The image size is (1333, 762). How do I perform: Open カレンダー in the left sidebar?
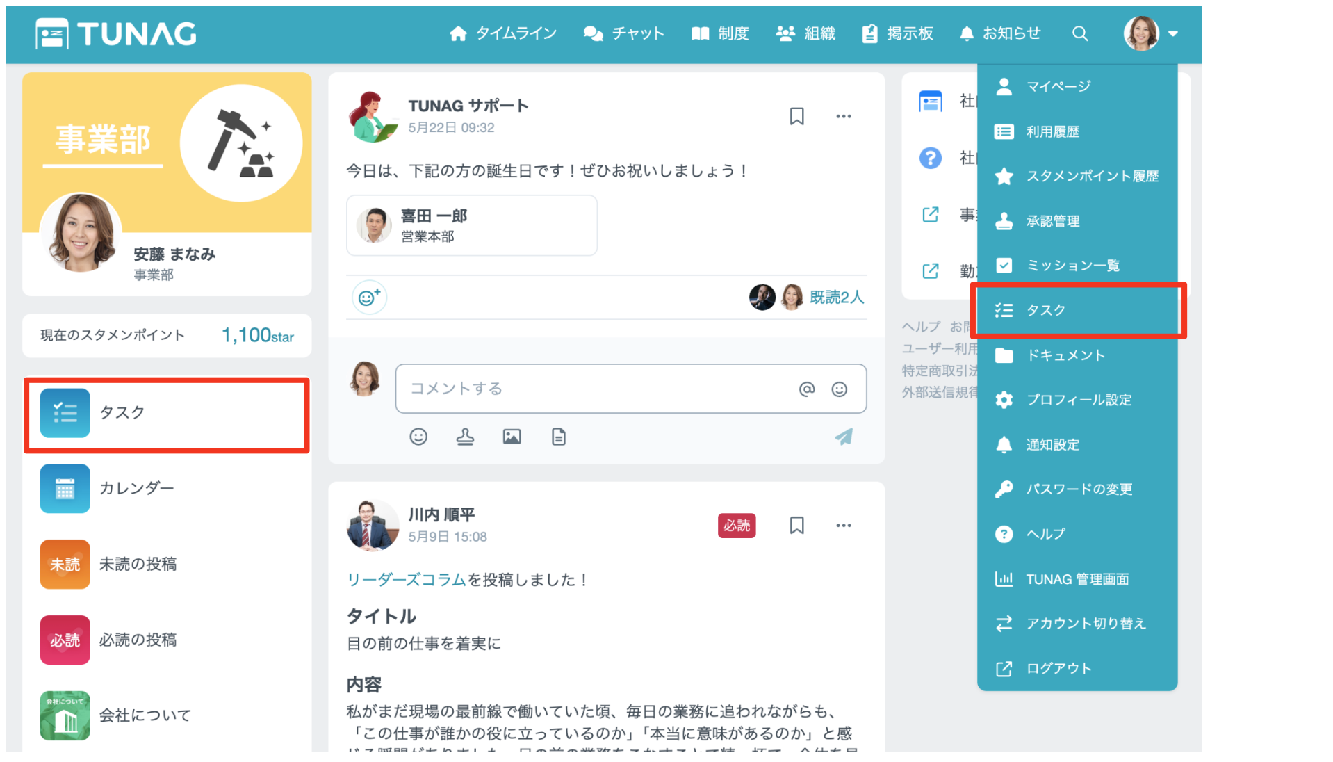click(167, 488)
